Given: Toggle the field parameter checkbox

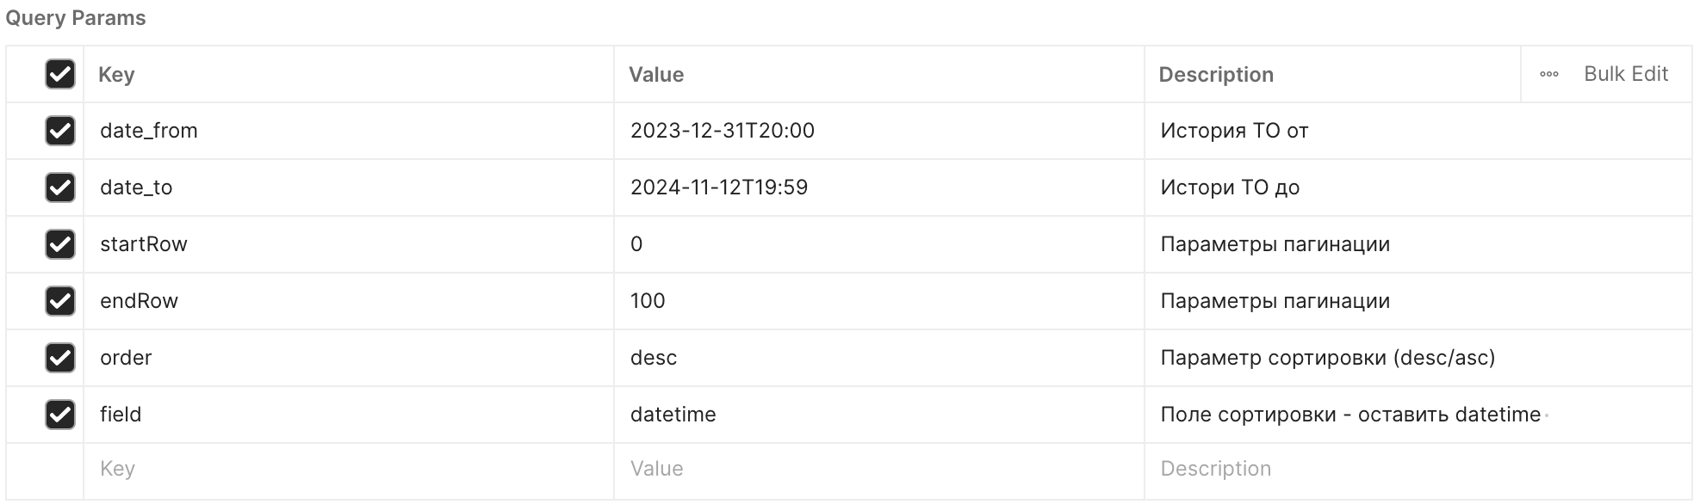Looking at the screenshot, I should [x=60, y=415].
